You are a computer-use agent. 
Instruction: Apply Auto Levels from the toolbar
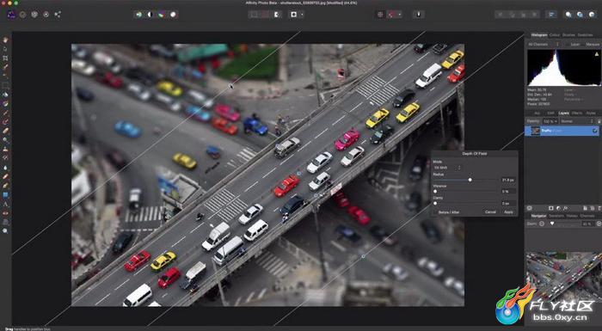138,15
